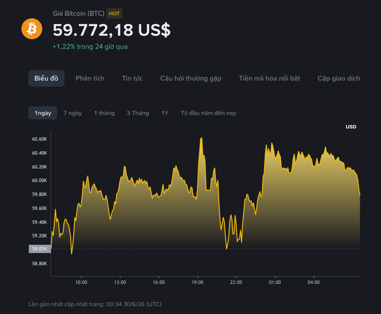
Task: Click the USD currency label above chart
Action: click(x=351, y=127)
